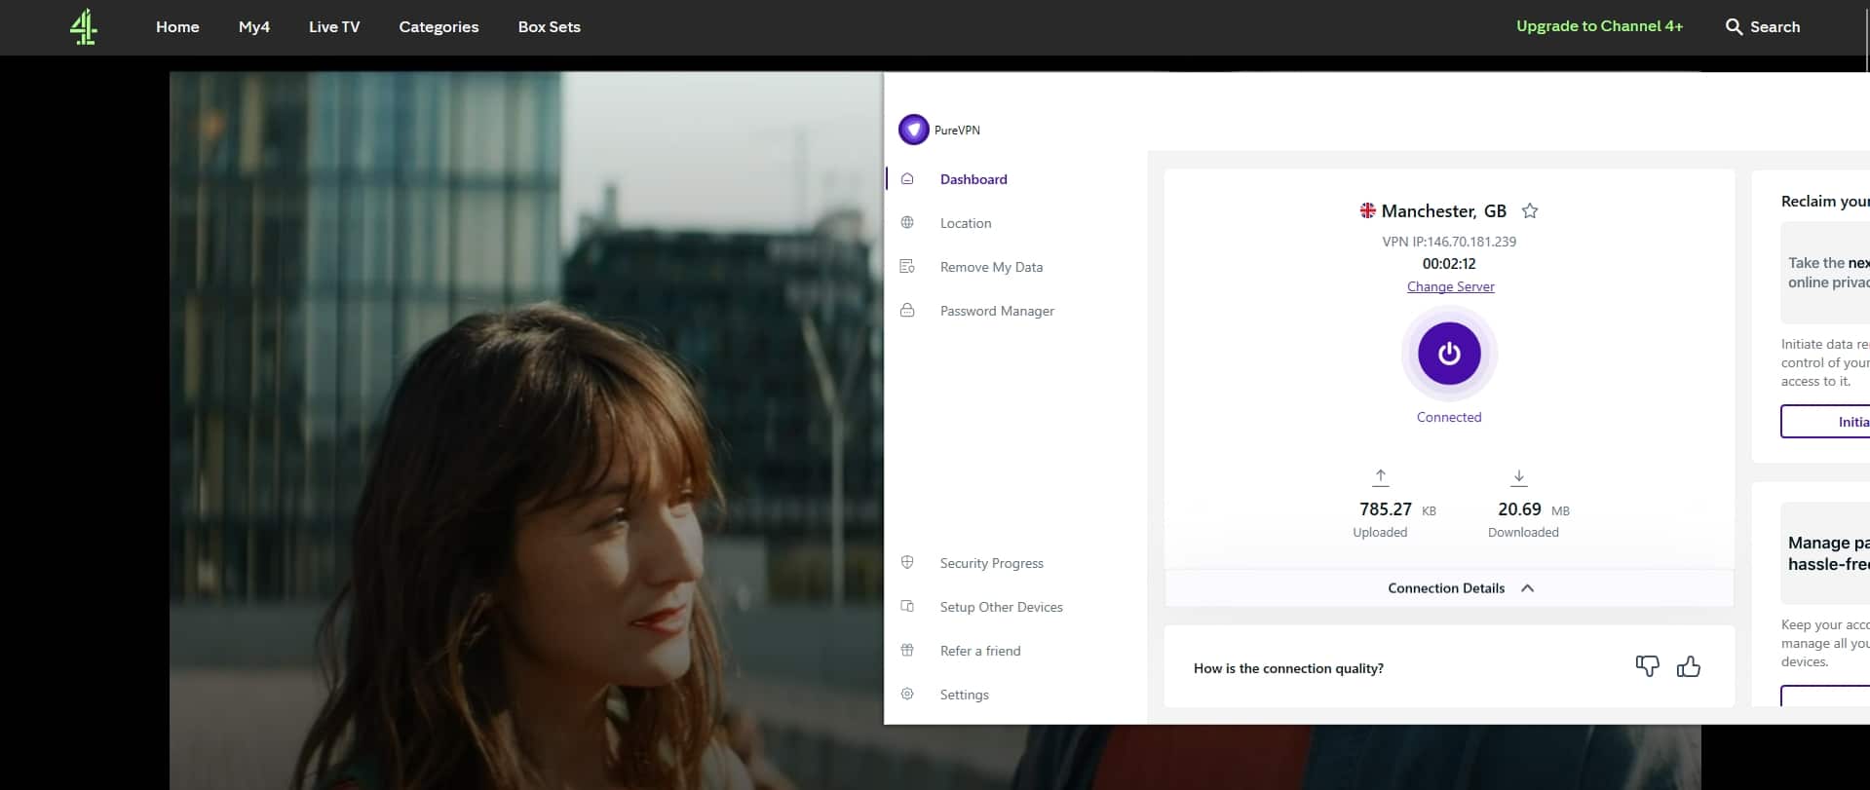1870x790 pixels.
Task: Click the Password Manager lock icon
Action: 907,311
